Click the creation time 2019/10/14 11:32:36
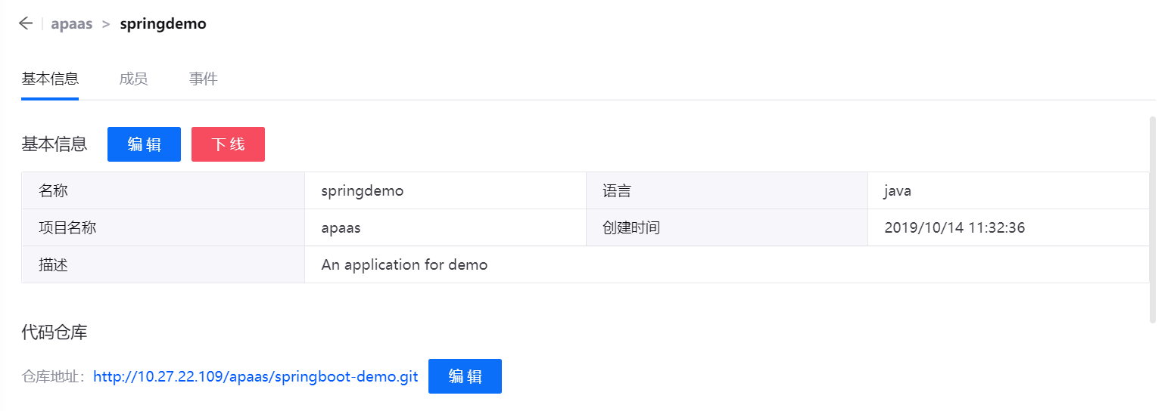 pos(954,227)
